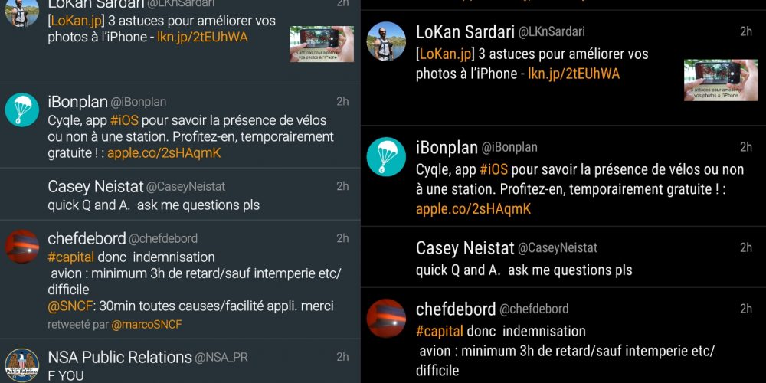
Task: Select the #capital hashtag in the black-themed timeline
Action: pos(440,331)
